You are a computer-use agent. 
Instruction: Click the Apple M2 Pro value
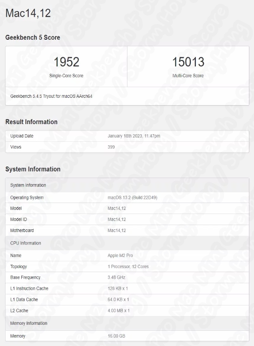[x=120, y=256]
